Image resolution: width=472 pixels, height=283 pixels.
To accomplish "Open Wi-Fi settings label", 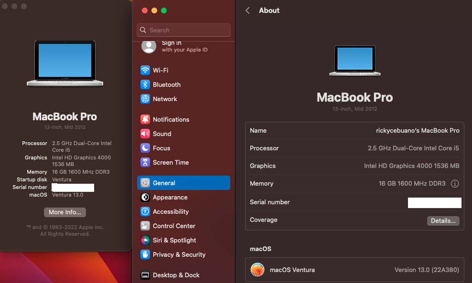I will click(161, 70).
